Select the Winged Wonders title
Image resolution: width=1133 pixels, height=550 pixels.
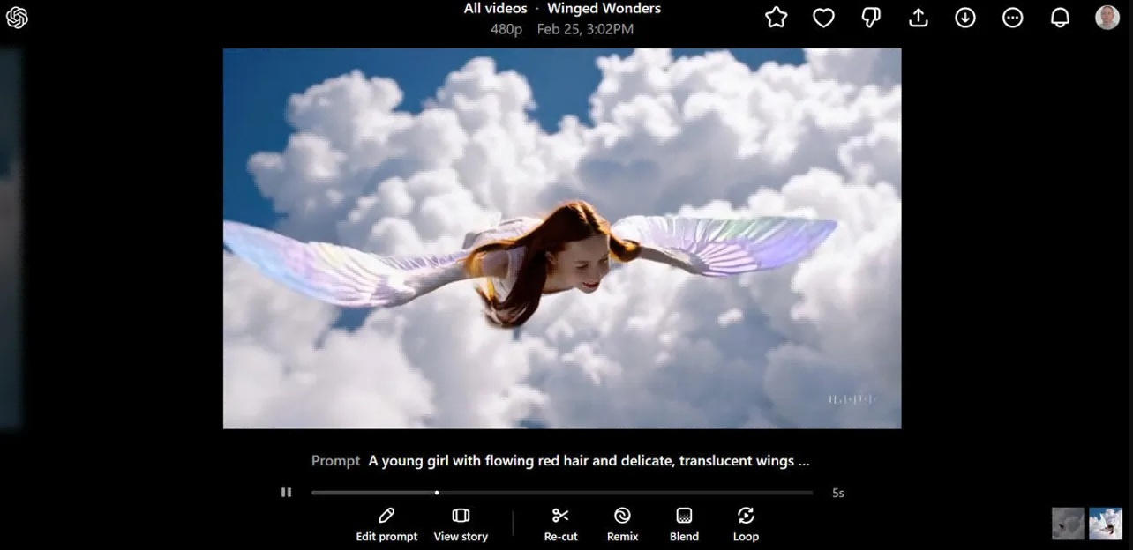[604, 8]
